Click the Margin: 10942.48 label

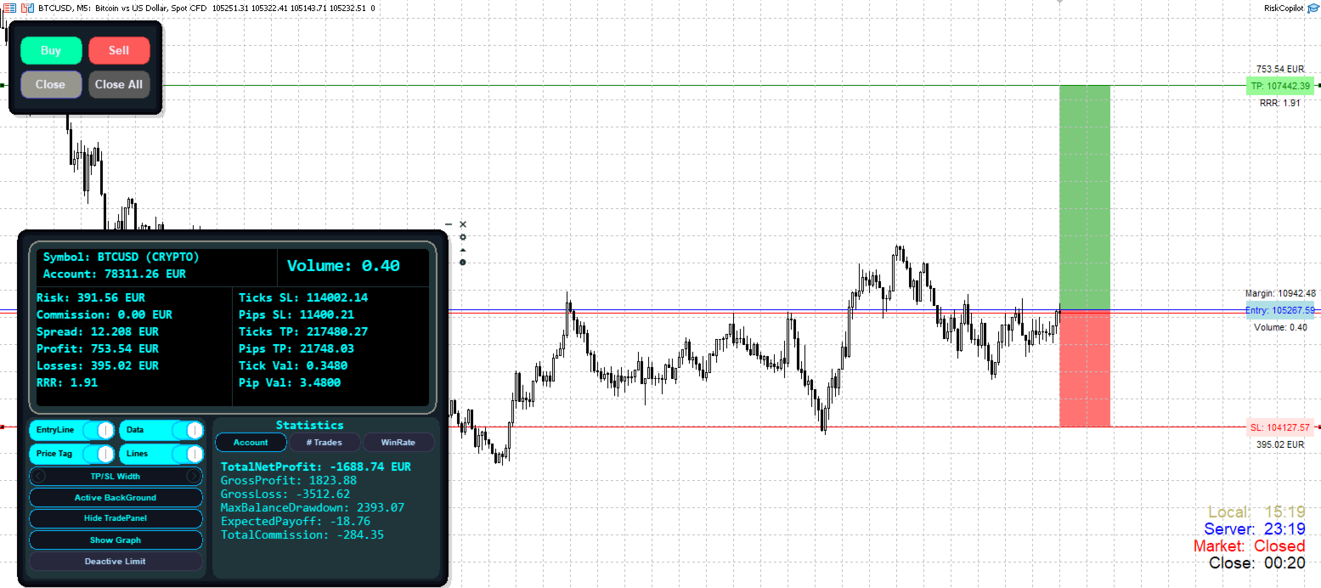pos(1280,293)
